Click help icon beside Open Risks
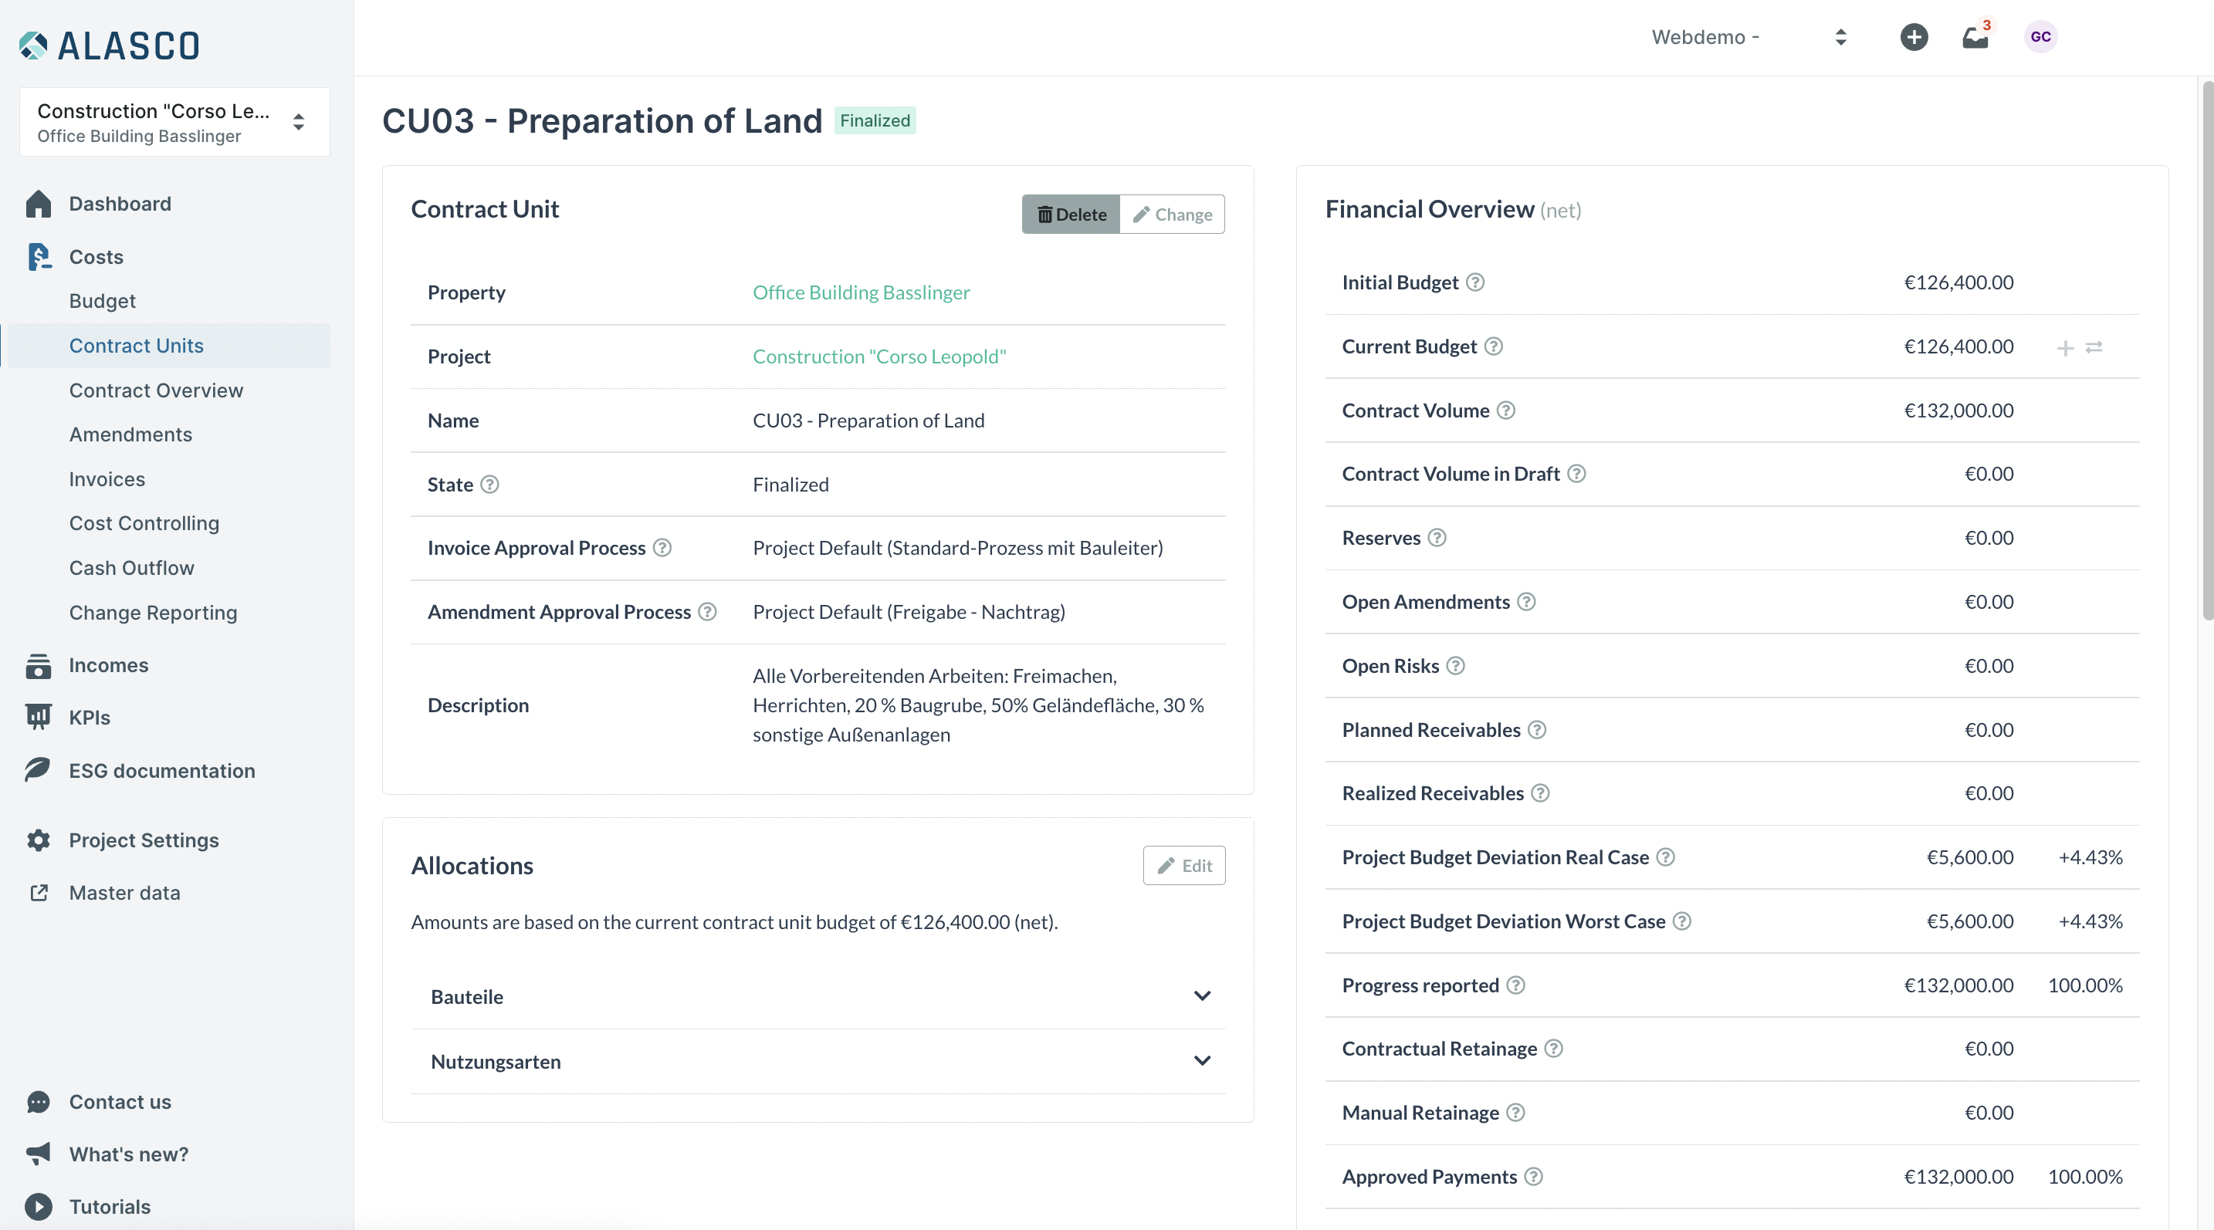The image size is (2214, 1230). coord(1455,666)
